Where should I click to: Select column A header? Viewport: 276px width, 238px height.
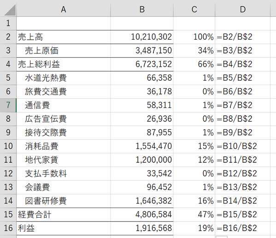64,10
